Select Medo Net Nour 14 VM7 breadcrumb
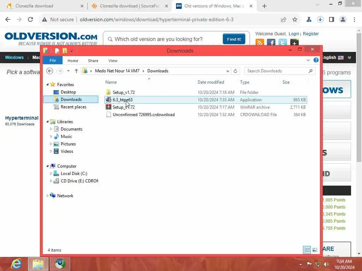The image size is (362, 271). point(117,71)
